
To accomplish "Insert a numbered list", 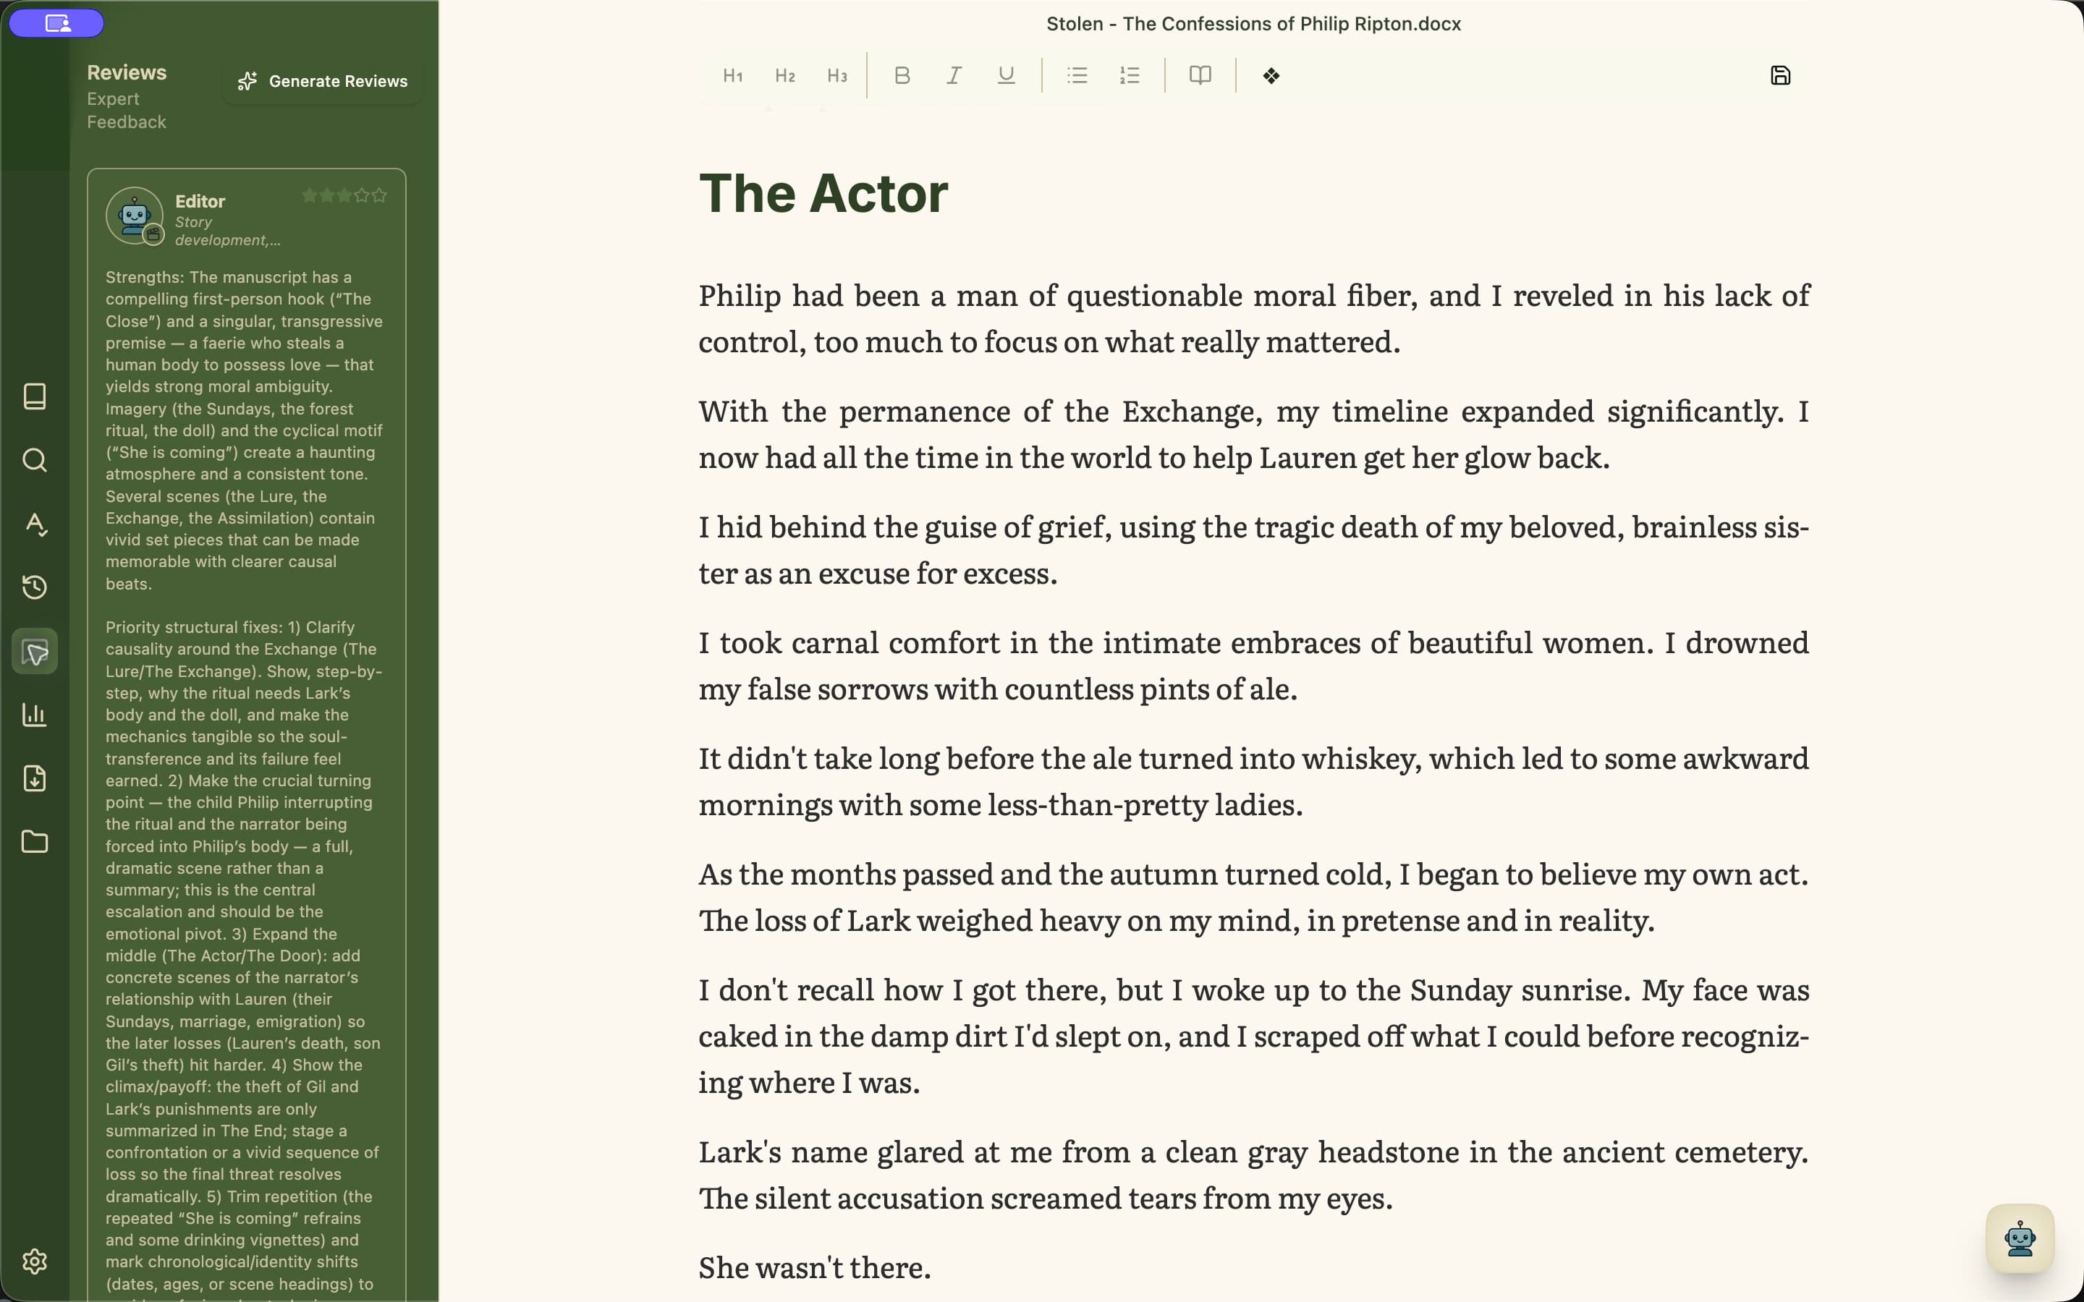I will (1129, 76).
